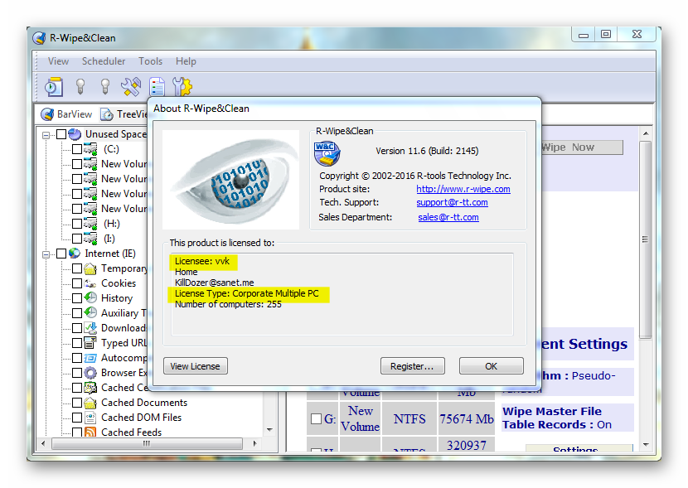Open the Tools menu
The height and width of the screenshot is (488, 688).
tap(151, 61)
